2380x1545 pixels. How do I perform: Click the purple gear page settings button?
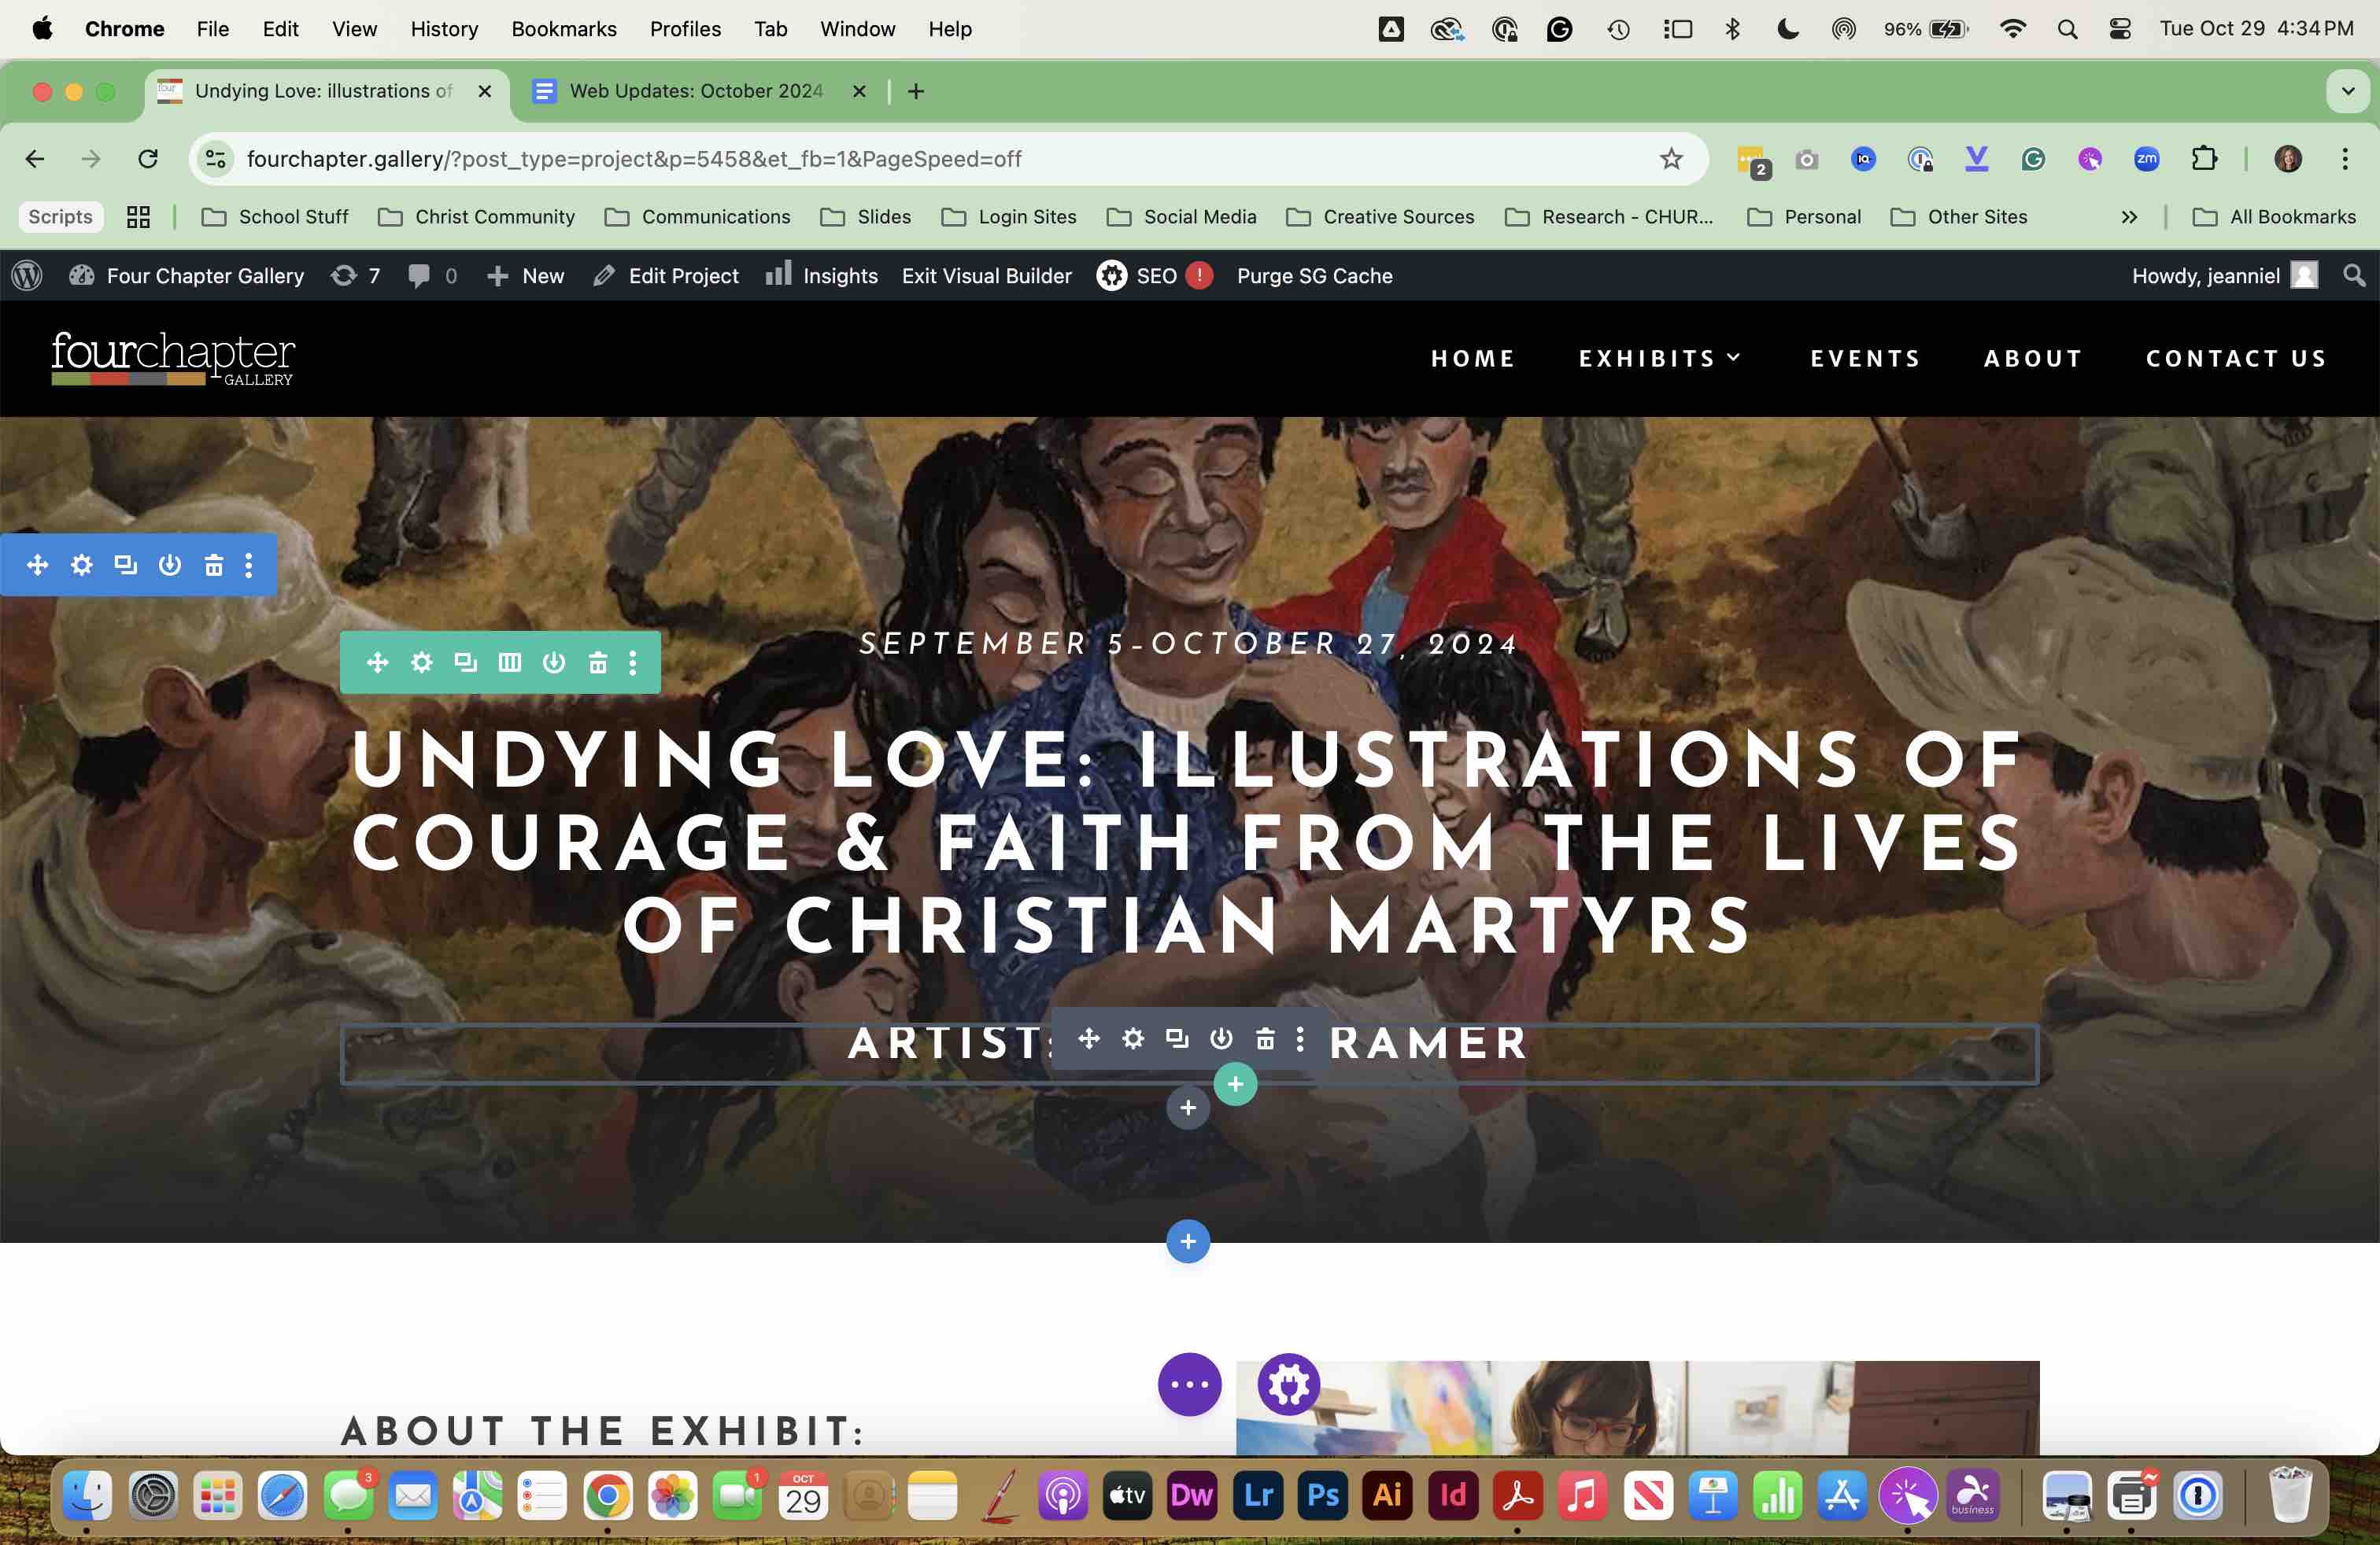tap(1289, 1384)
